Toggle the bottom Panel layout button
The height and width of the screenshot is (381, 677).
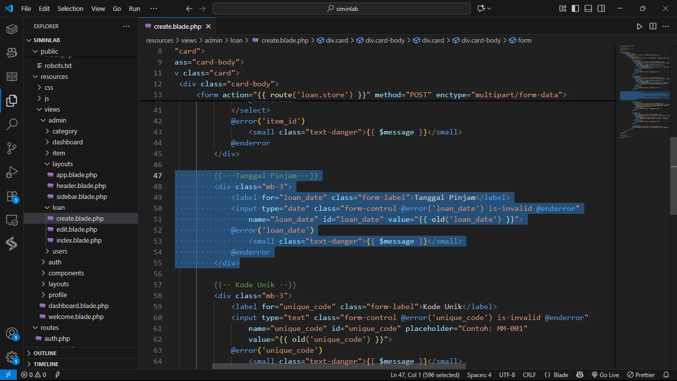pos(588,8)
